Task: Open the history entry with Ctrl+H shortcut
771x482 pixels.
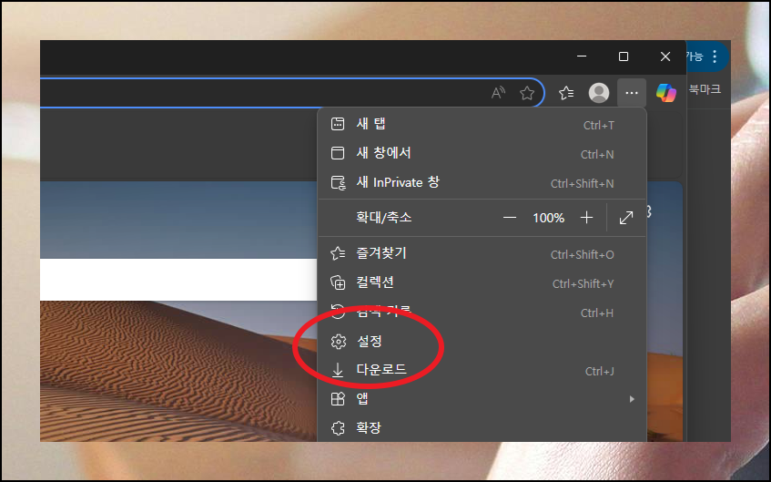Action: [x=482, y=312]
